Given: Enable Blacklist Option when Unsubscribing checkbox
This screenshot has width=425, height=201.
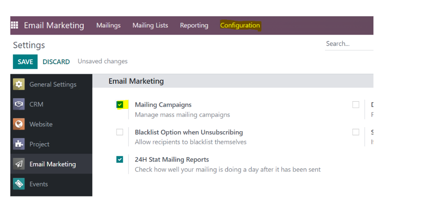Looking at the screenshot, I should [120, 132].
